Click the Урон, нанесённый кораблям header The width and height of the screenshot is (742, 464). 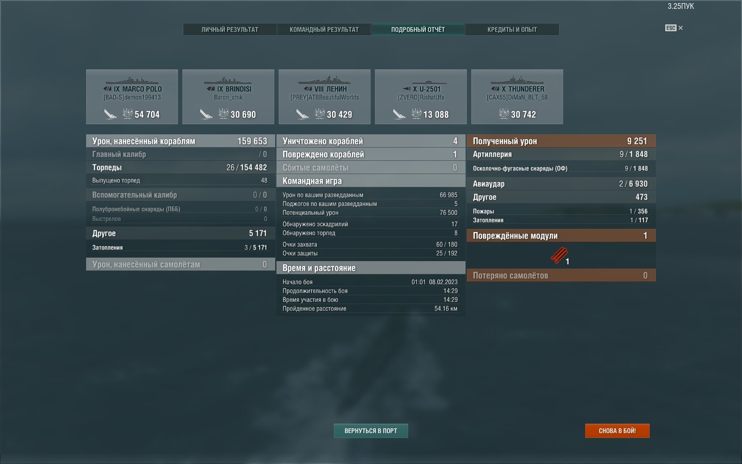click(x=180, y=141)
